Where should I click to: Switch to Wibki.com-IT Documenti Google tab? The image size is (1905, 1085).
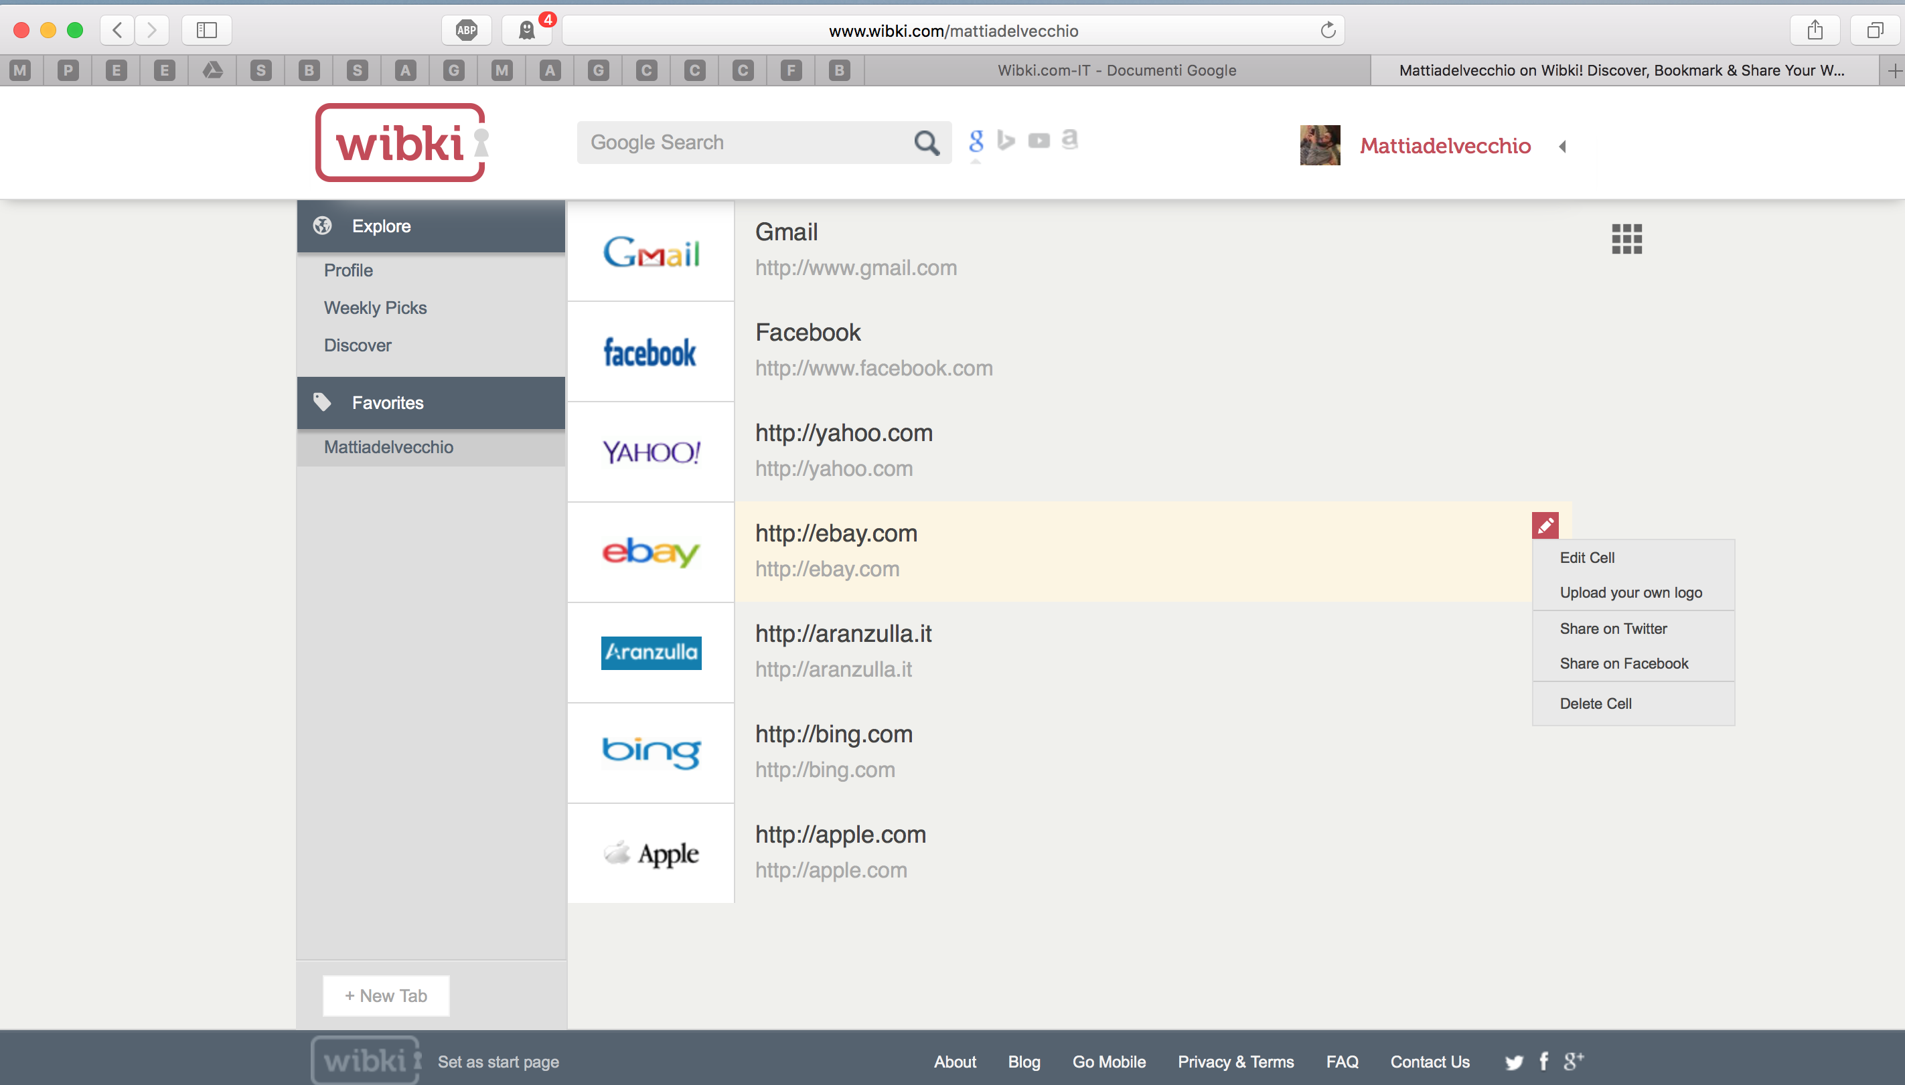point(1116,70)
